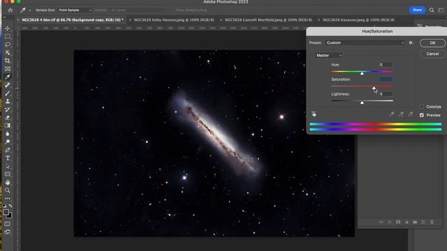Image resolution: width=447 pixels, height=251 pixels.
Task: Toggle the Preview checkbox
Action: coord(422,115)
